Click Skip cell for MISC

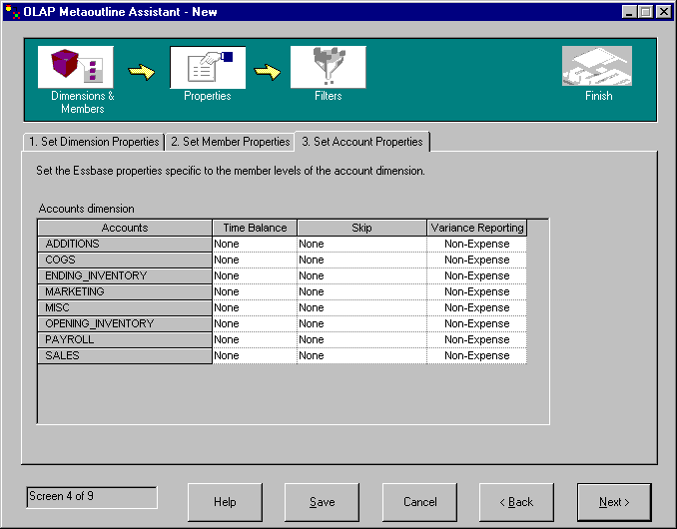(361, 307)
